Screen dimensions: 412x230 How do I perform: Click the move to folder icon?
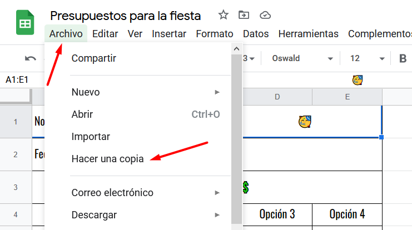[x=244, y=15]
